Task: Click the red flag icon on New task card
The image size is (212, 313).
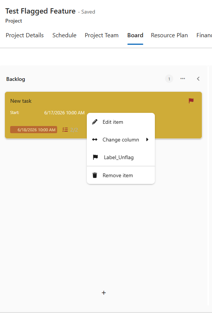Action: coord(191,100)
